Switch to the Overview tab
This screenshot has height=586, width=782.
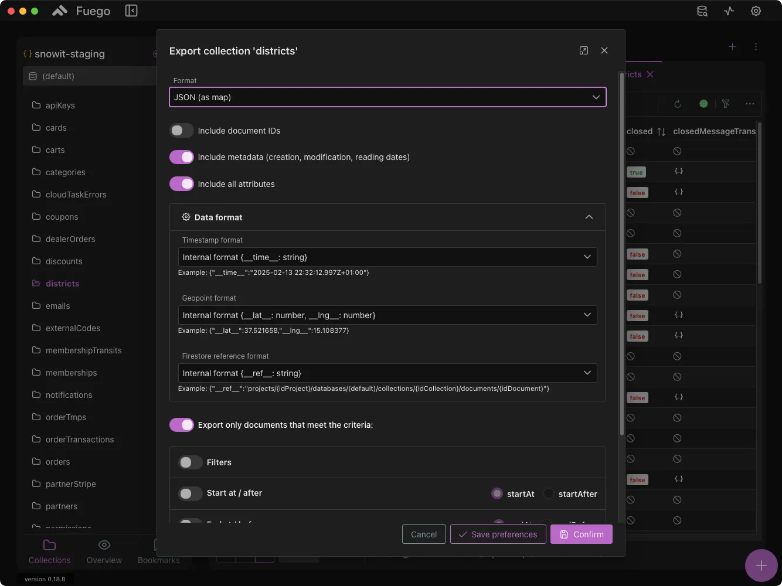coord(104,551)
